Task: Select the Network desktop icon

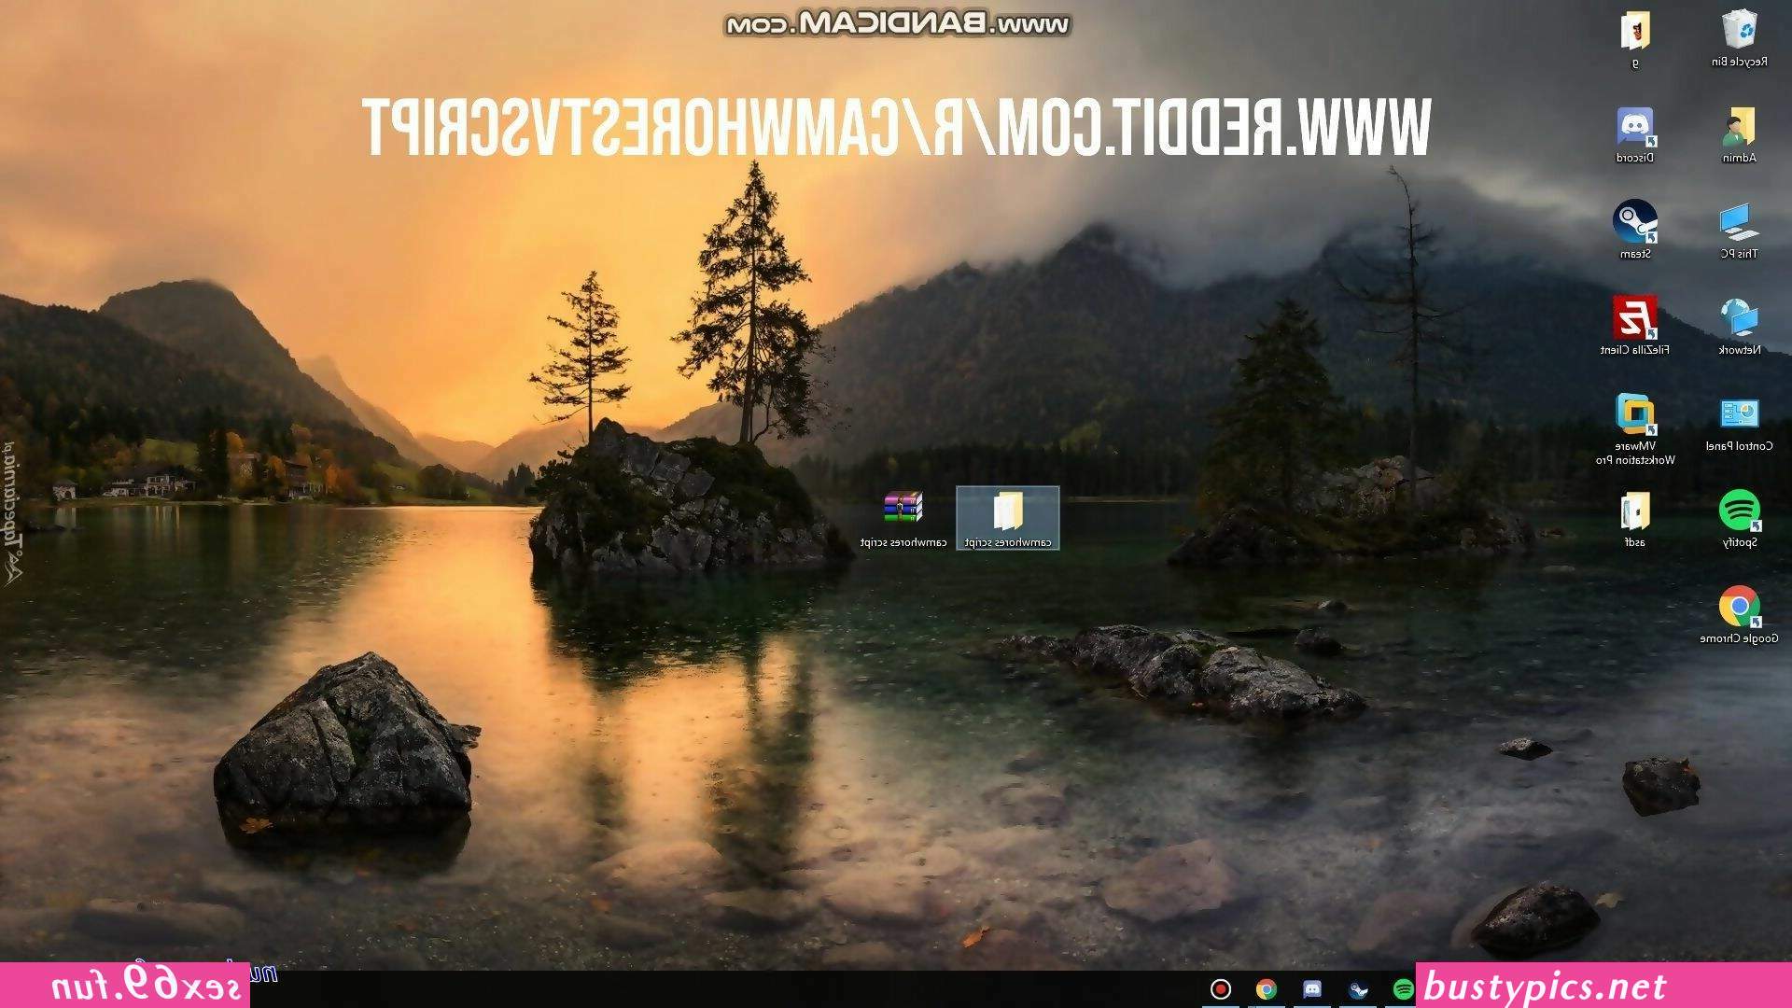Action: coord(1739,327)
